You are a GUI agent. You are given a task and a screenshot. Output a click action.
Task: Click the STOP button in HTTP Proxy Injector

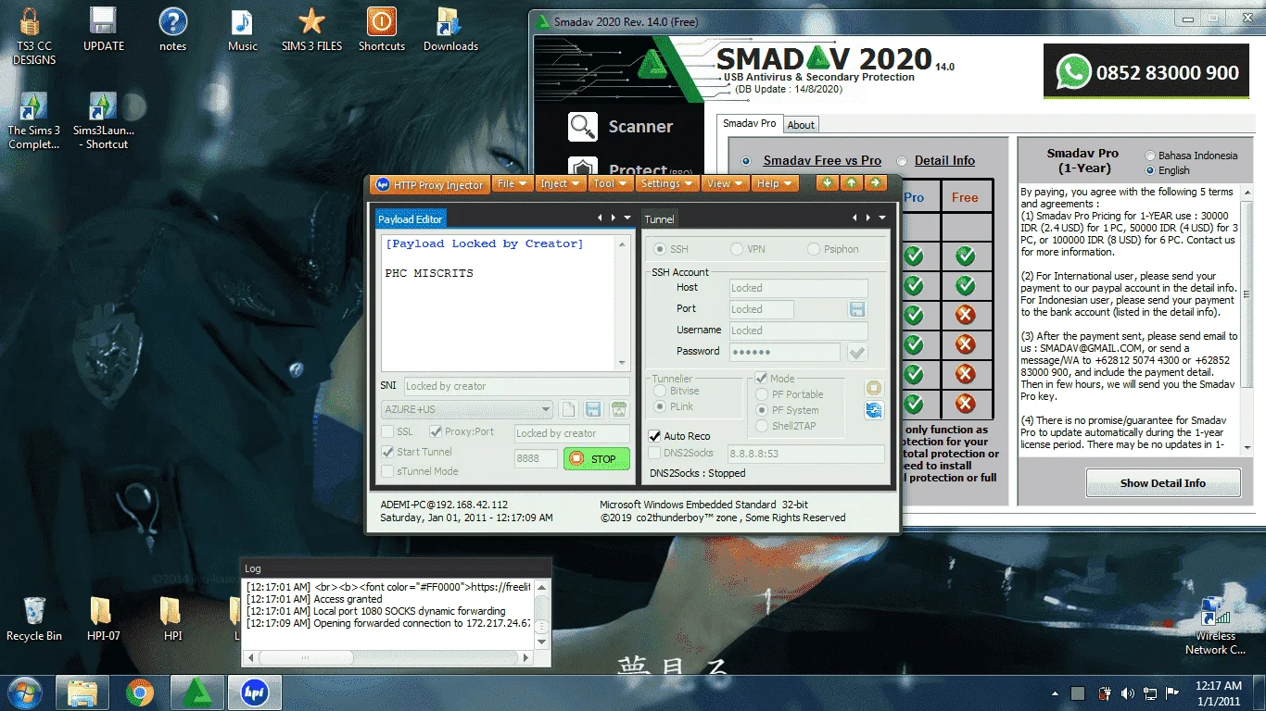pos(596,458)
